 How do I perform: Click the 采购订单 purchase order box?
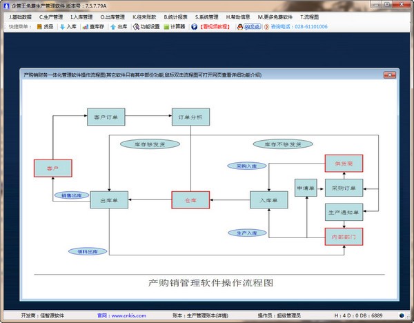[x=344, y=188]
